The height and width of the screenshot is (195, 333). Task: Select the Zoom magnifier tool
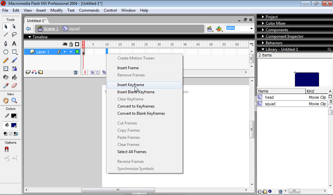point(14,100)
